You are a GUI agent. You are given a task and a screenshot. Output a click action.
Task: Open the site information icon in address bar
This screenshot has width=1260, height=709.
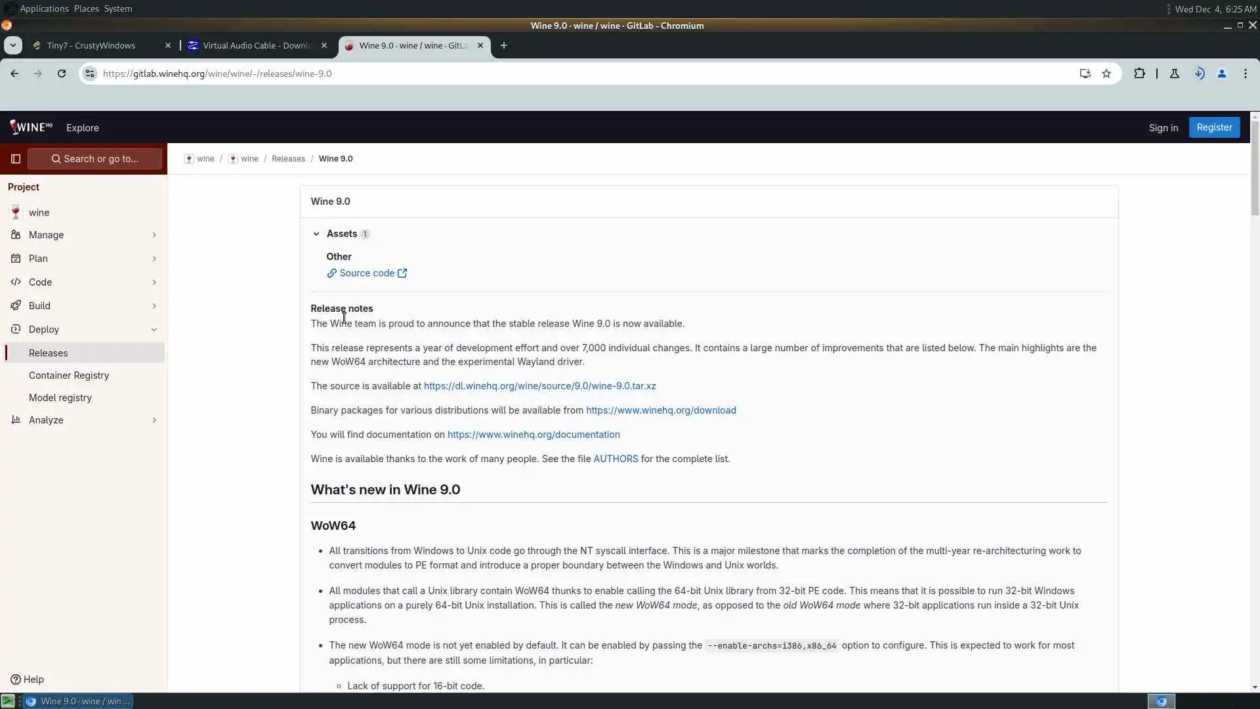pos(91,74)
